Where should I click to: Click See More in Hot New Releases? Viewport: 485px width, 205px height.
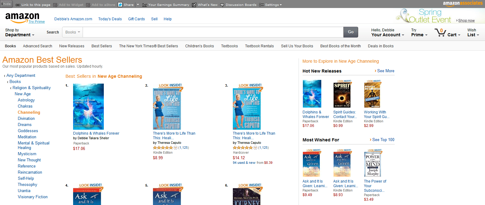(x=386, y=71)
